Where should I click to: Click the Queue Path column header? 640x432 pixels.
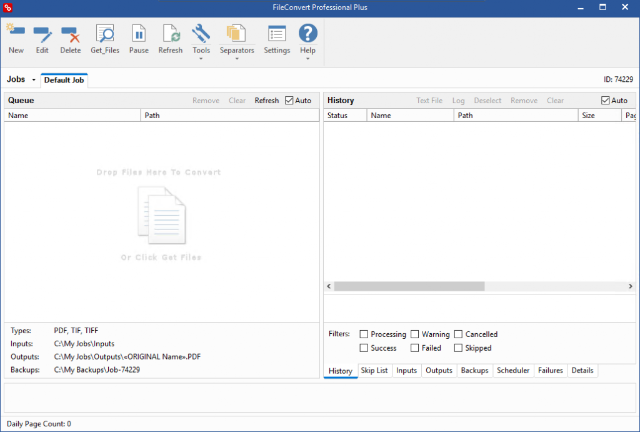[230, 116]
